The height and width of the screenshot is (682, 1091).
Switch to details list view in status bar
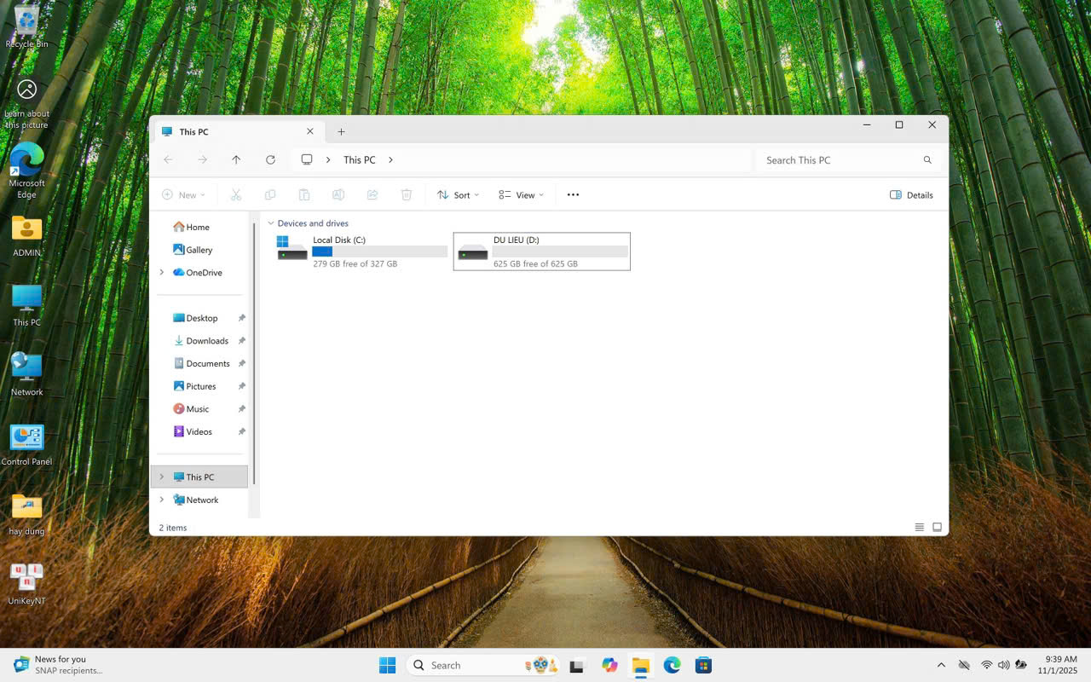[919, 528]
